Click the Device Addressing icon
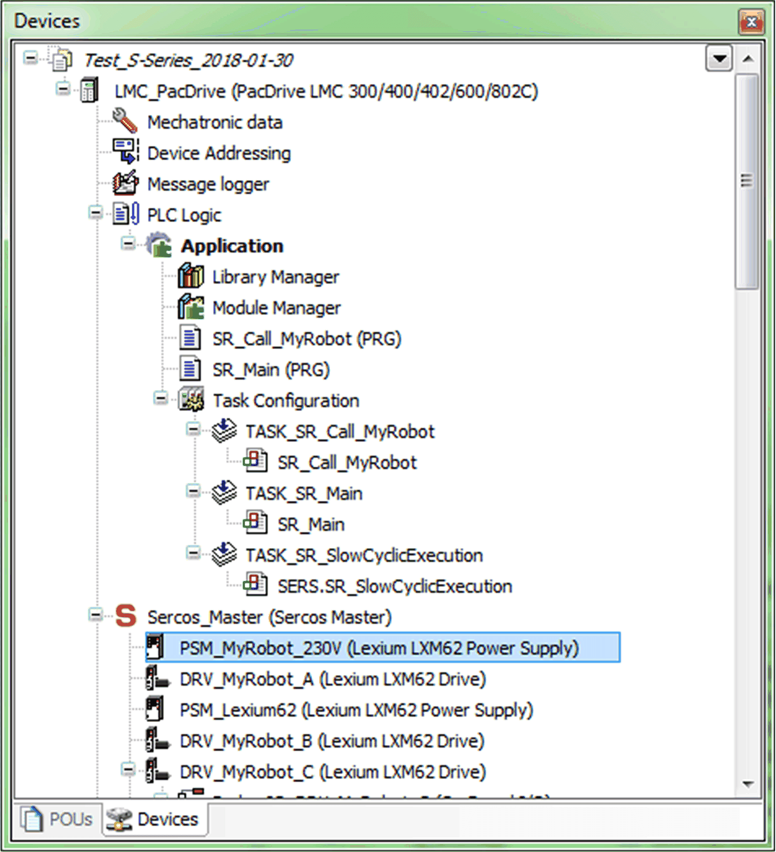 point(126,152)
